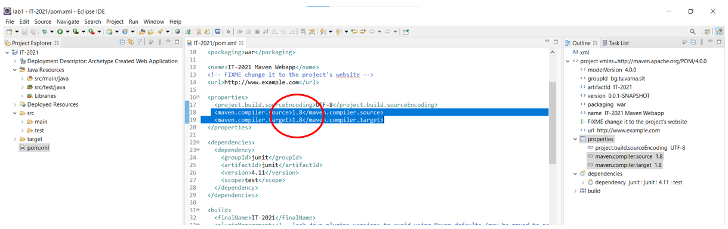Open the Debug button dropdown arrow

click(52, 32)
